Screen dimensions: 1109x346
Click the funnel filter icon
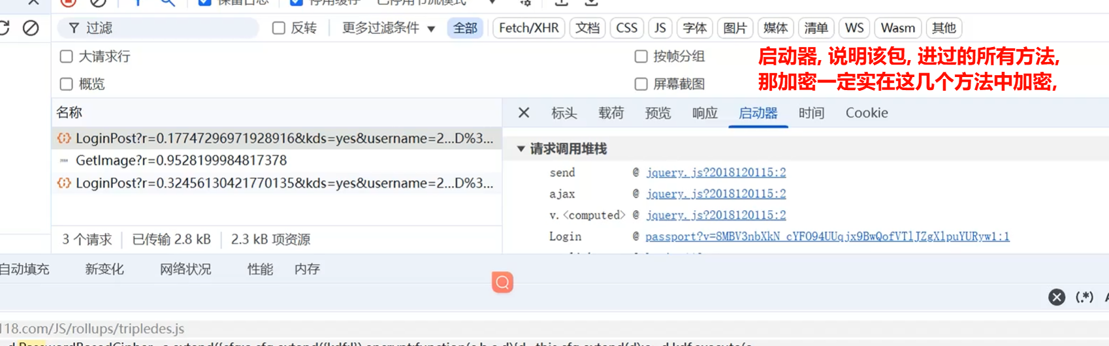point(74,28)
